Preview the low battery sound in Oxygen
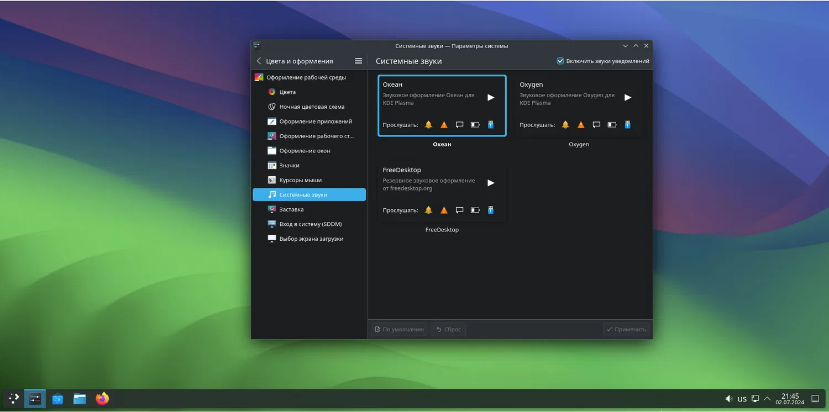829x412 pixels. coord(612,125)
